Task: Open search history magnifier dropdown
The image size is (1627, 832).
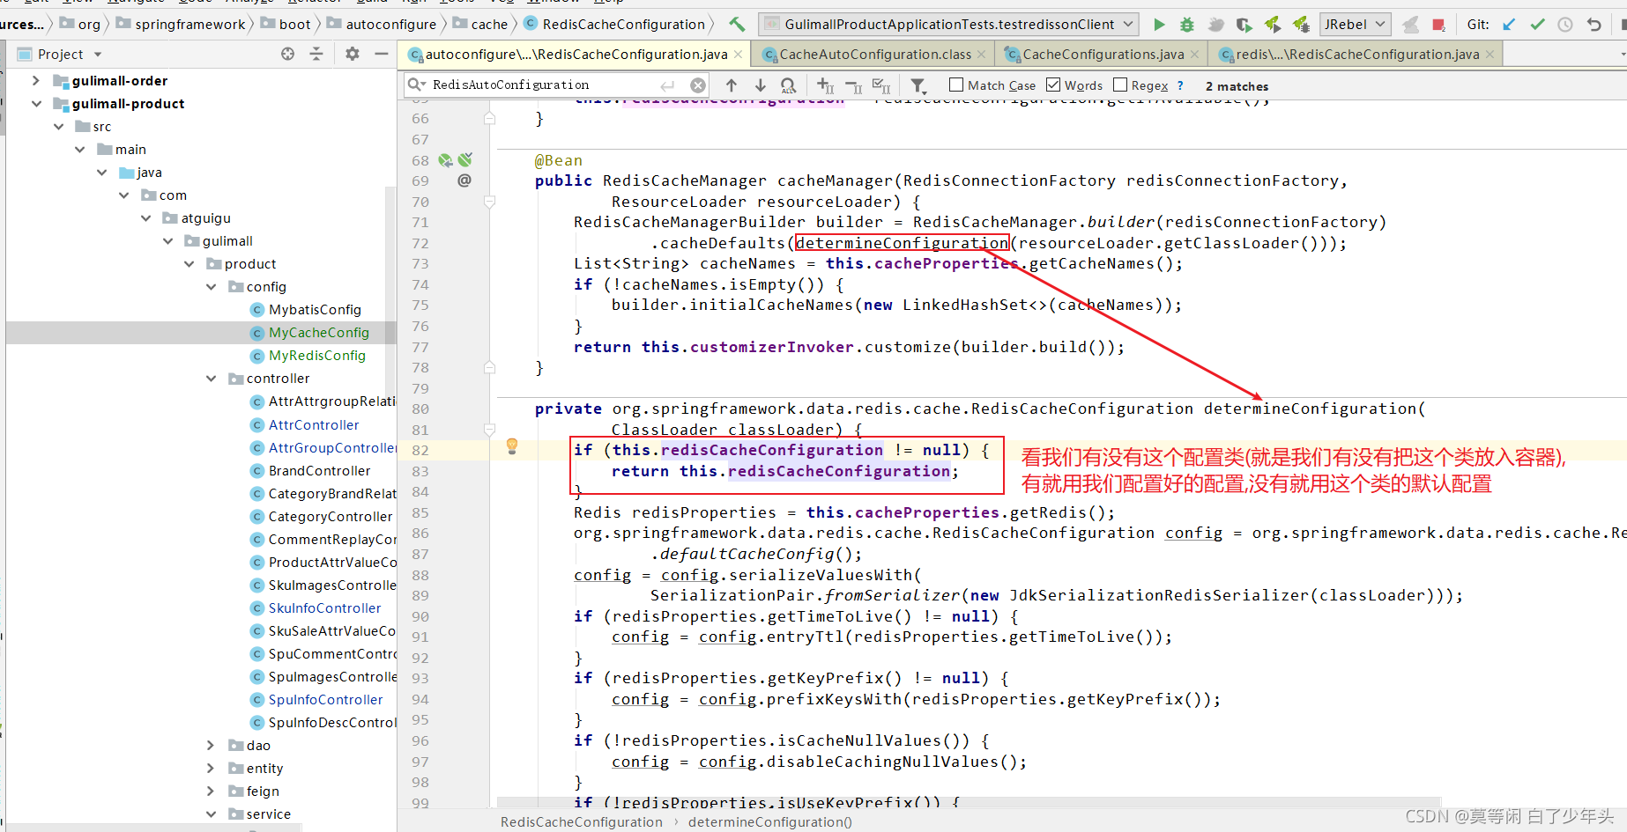Action: [416, 85]
